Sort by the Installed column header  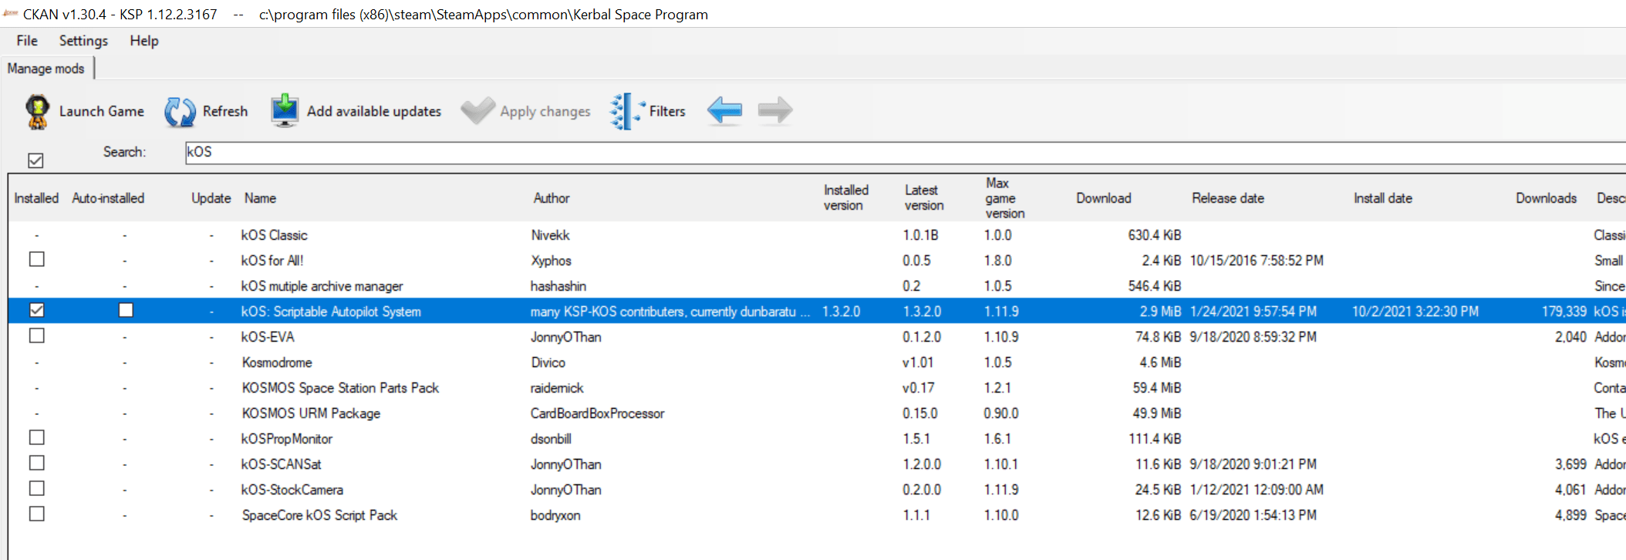[x=36, y=198]
